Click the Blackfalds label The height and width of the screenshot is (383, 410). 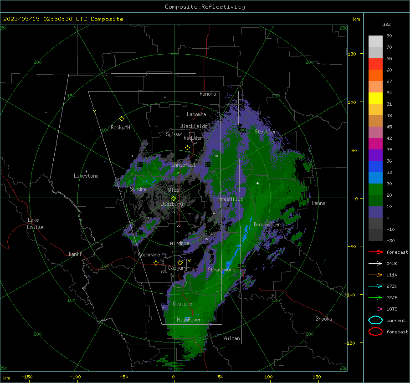pyautogui.click(x=194, y=126)
